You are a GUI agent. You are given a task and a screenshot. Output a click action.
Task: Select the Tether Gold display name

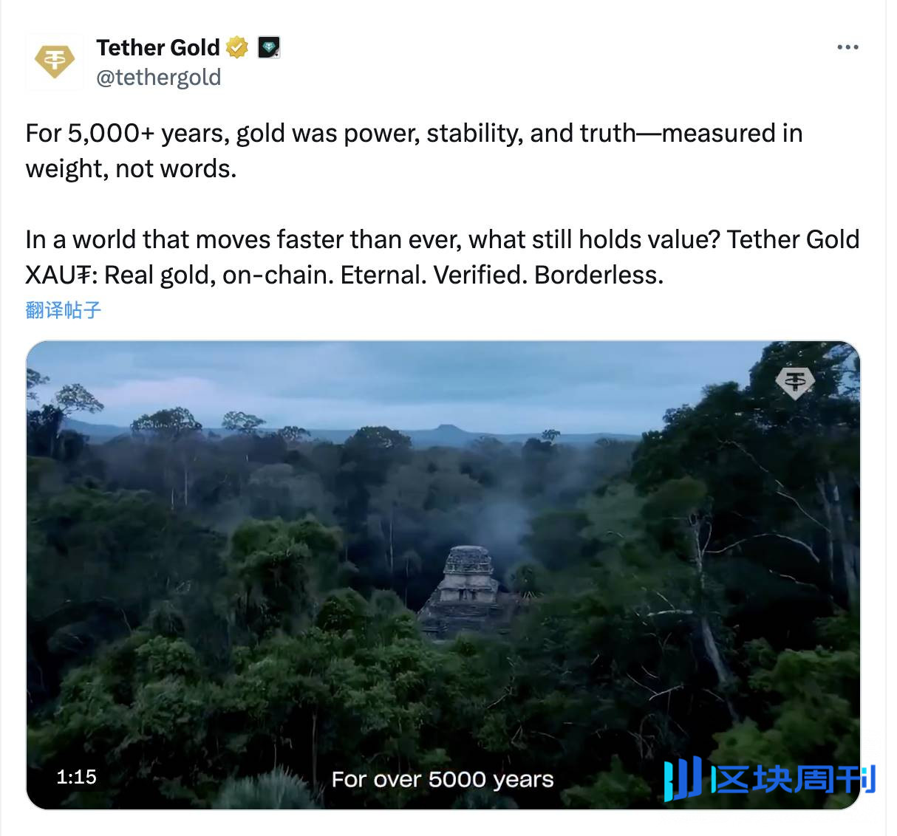(158, 47)
